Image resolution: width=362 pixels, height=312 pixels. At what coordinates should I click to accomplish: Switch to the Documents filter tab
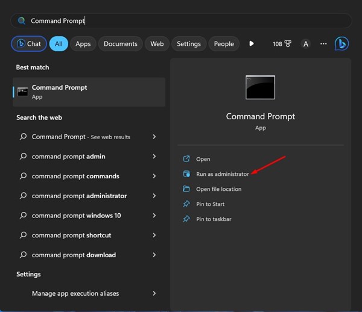point(120,43)
